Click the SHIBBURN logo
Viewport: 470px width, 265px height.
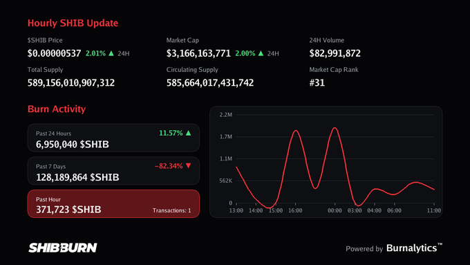point(63,248)
